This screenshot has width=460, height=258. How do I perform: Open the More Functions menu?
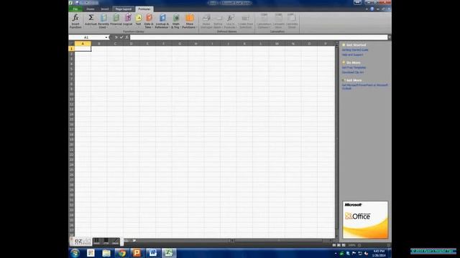click(x=189, y=21)
